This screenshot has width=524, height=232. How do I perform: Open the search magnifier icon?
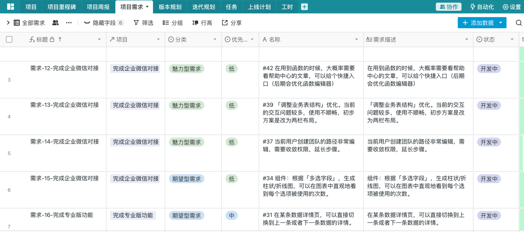(x=518, y=23)
